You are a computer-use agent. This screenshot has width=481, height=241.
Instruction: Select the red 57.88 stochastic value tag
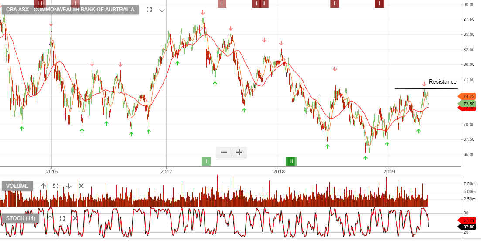tap(467, 220)
